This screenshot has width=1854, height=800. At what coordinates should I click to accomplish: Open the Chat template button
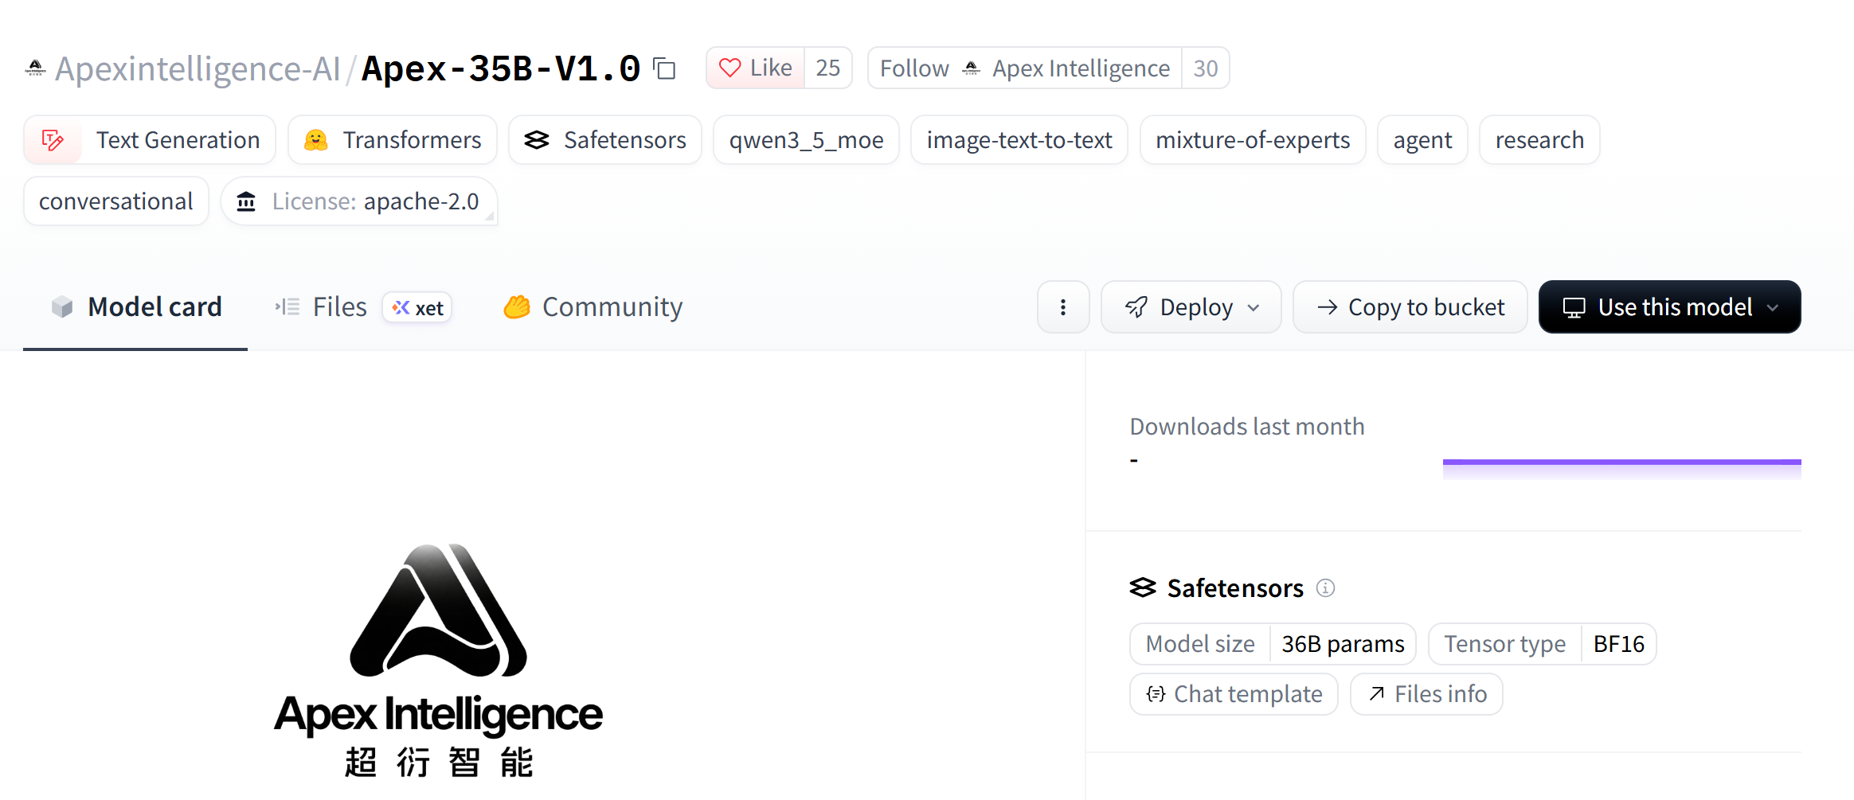click(x=1234, y=694)
